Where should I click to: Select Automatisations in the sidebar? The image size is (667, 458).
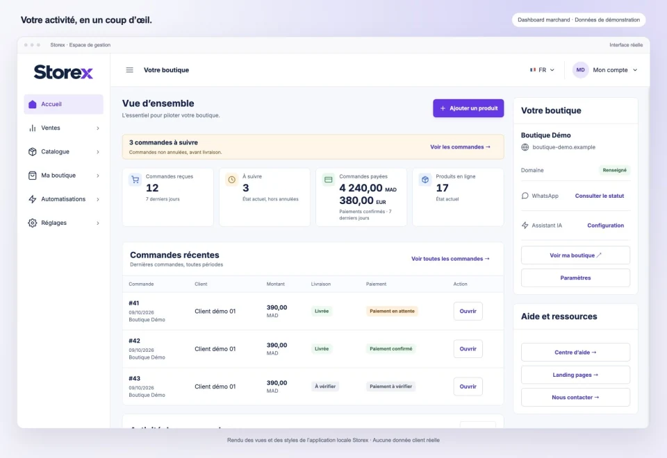point(63,199)
